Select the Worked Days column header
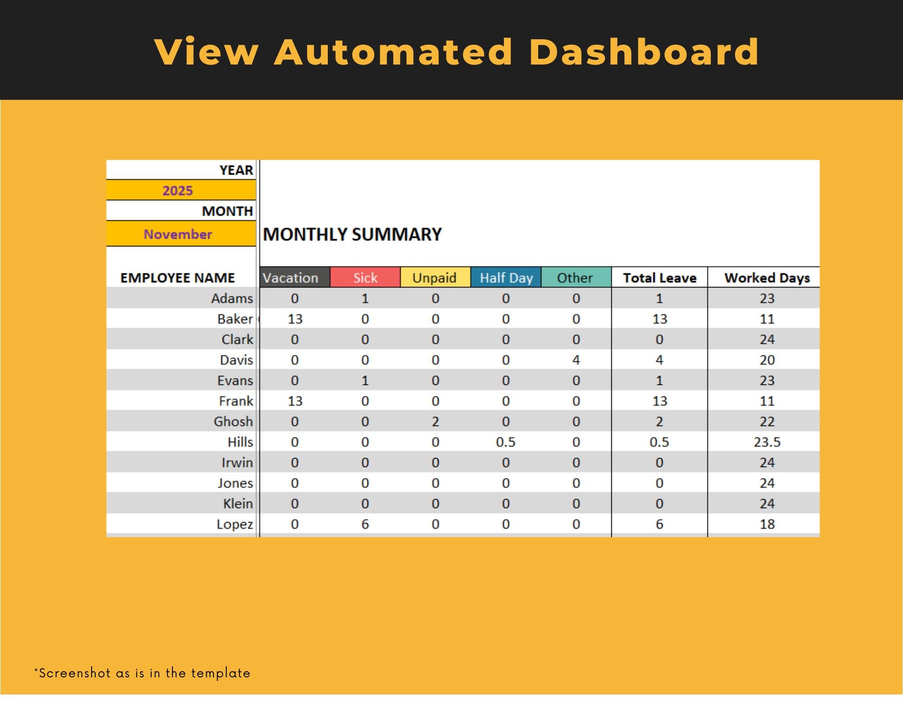The height and width of the screenshot is (722, 903). 764,278
